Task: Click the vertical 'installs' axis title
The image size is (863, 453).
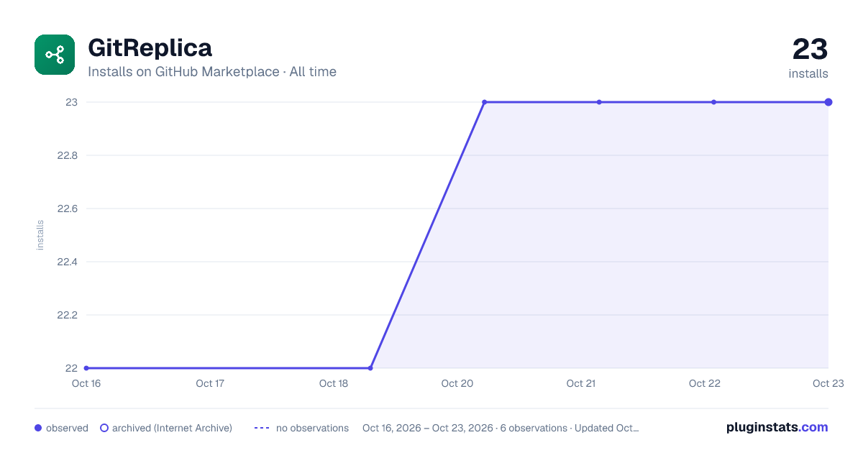Action: [x=40, y=235]
